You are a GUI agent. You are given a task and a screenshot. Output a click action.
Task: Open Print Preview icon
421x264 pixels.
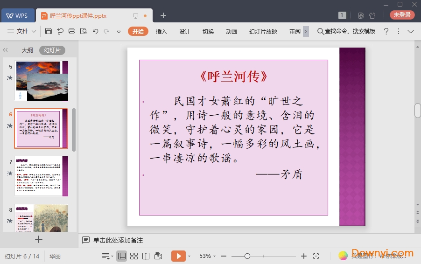[84, 31]
